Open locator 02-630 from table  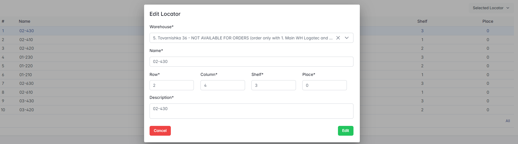tap(26, 83)
